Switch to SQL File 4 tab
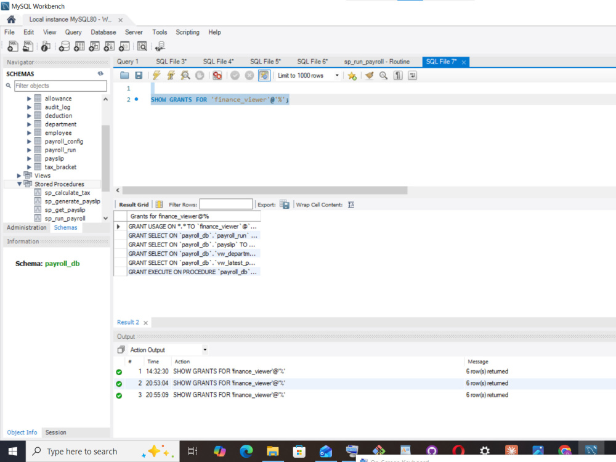This screenshot has width=616, height=462. 218,62
